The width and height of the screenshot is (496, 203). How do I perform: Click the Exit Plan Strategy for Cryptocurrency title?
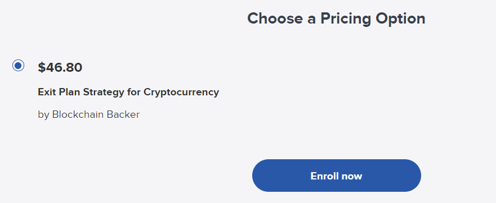[128, 92]
